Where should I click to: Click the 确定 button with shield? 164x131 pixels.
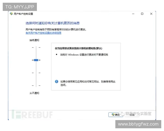coord(116,115)
